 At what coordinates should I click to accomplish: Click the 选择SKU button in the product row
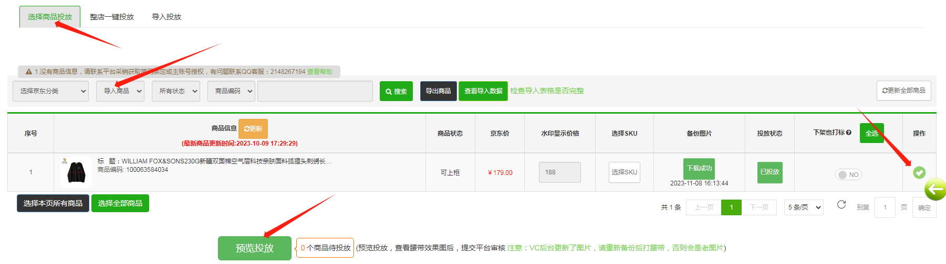pos(624,172)
